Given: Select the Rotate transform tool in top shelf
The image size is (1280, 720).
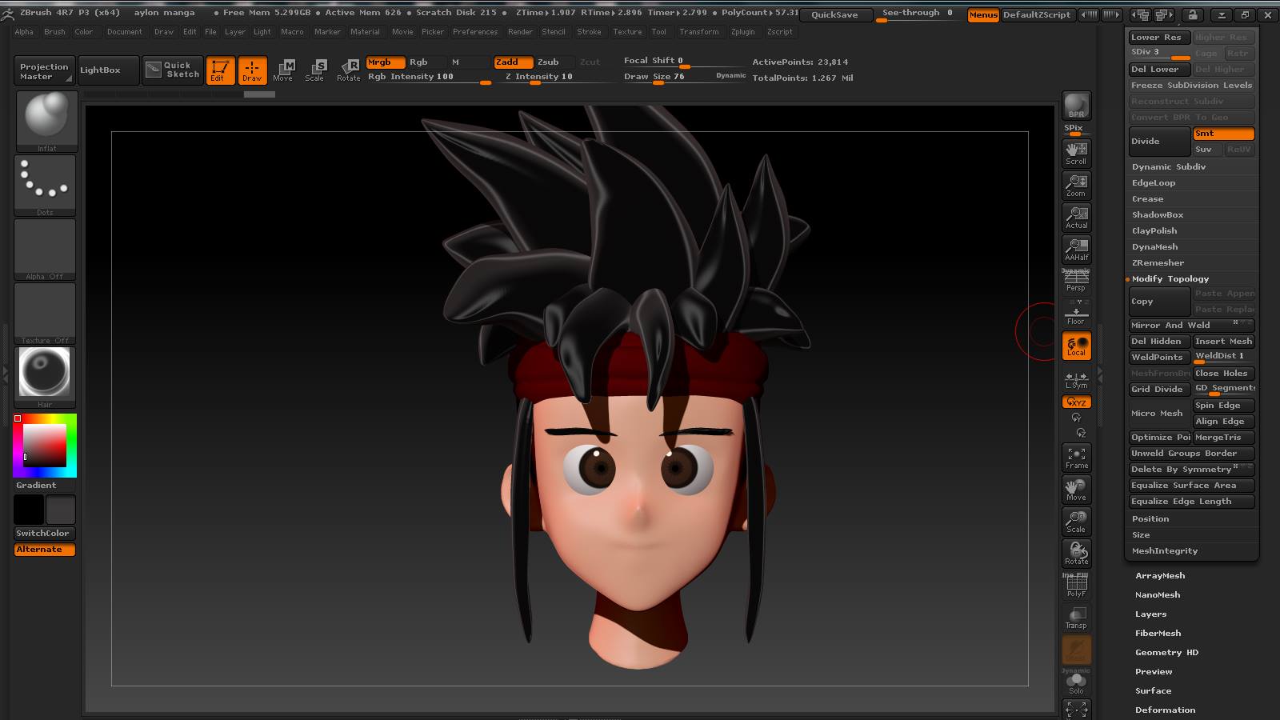Looking at the screenshot, I should point(348,70).
